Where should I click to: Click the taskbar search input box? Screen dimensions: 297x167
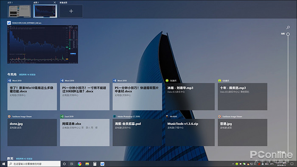pos(34,164)
